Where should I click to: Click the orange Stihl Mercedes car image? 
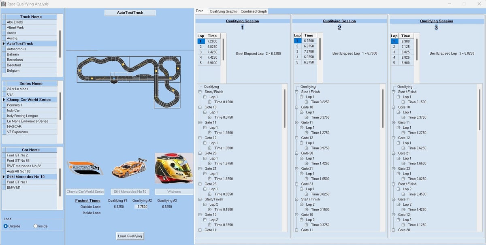click(x=129, y=168)
